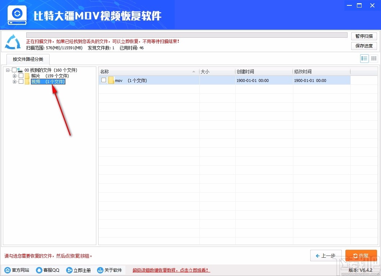Open the red data recovery tutorial link
This screenshot has width=381, height=276.
[x=171, y=270]
